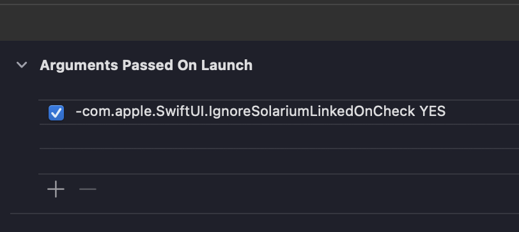Click the plus icon to add argument
Viewport: 519px width, 232px height.
point(56,189)
